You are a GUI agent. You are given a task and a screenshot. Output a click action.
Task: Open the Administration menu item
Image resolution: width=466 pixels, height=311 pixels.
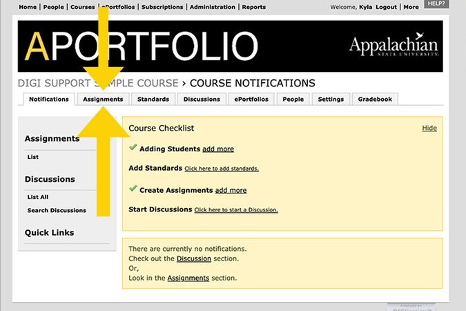point(213,7)
